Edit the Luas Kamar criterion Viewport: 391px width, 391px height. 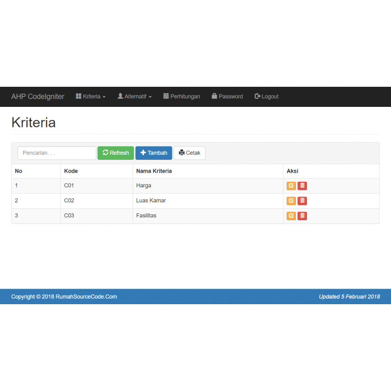click(291, 201)
